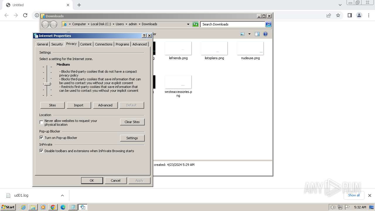Screen dimensions: 375x211
Task: Close the downloads bar
Action: click(369, 195)
